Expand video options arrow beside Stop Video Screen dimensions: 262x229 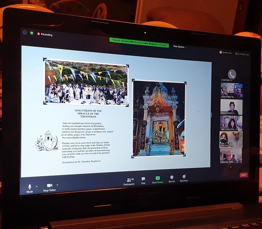[x=57, y=185]
